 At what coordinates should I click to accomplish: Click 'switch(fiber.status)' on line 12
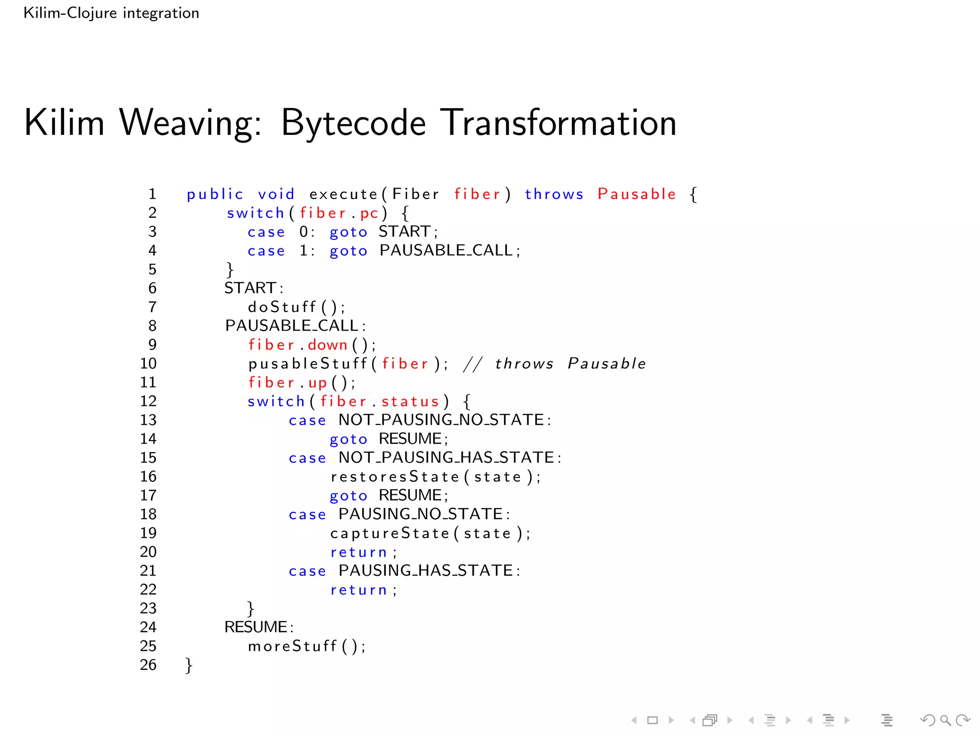point(348,401)
